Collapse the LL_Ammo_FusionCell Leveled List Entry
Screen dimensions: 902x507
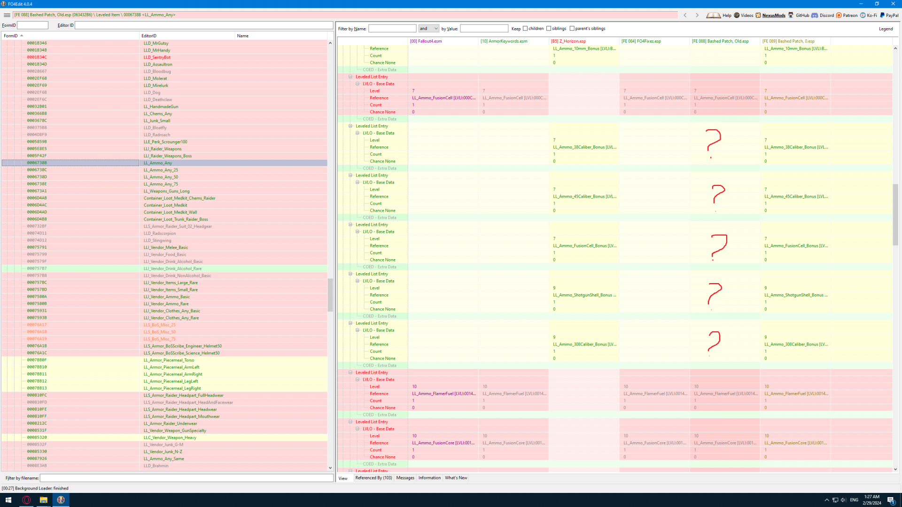(x=350, y=77)
